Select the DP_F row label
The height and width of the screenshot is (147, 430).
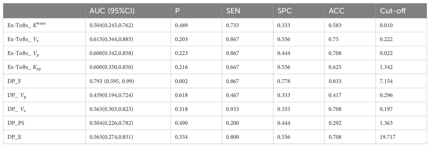click(x=14, y=81)
